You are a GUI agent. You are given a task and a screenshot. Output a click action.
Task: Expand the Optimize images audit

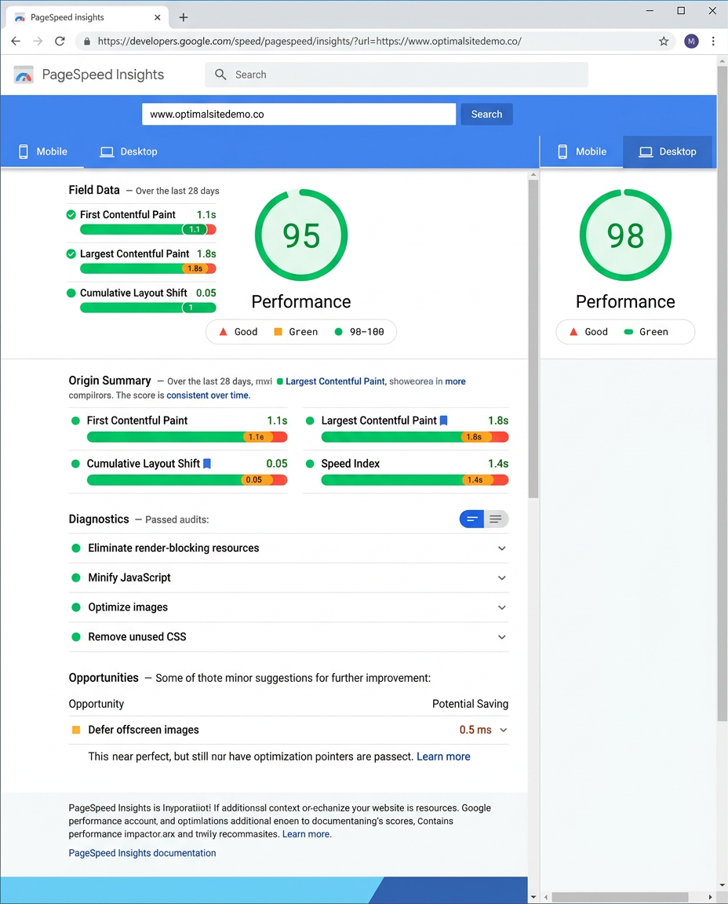coord(501,607)
